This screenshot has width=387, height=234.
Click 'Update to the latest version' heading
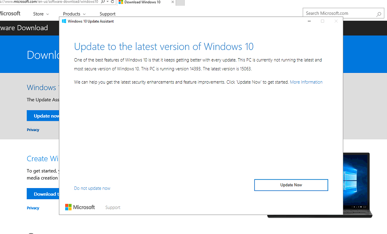[x=164, y=47]
